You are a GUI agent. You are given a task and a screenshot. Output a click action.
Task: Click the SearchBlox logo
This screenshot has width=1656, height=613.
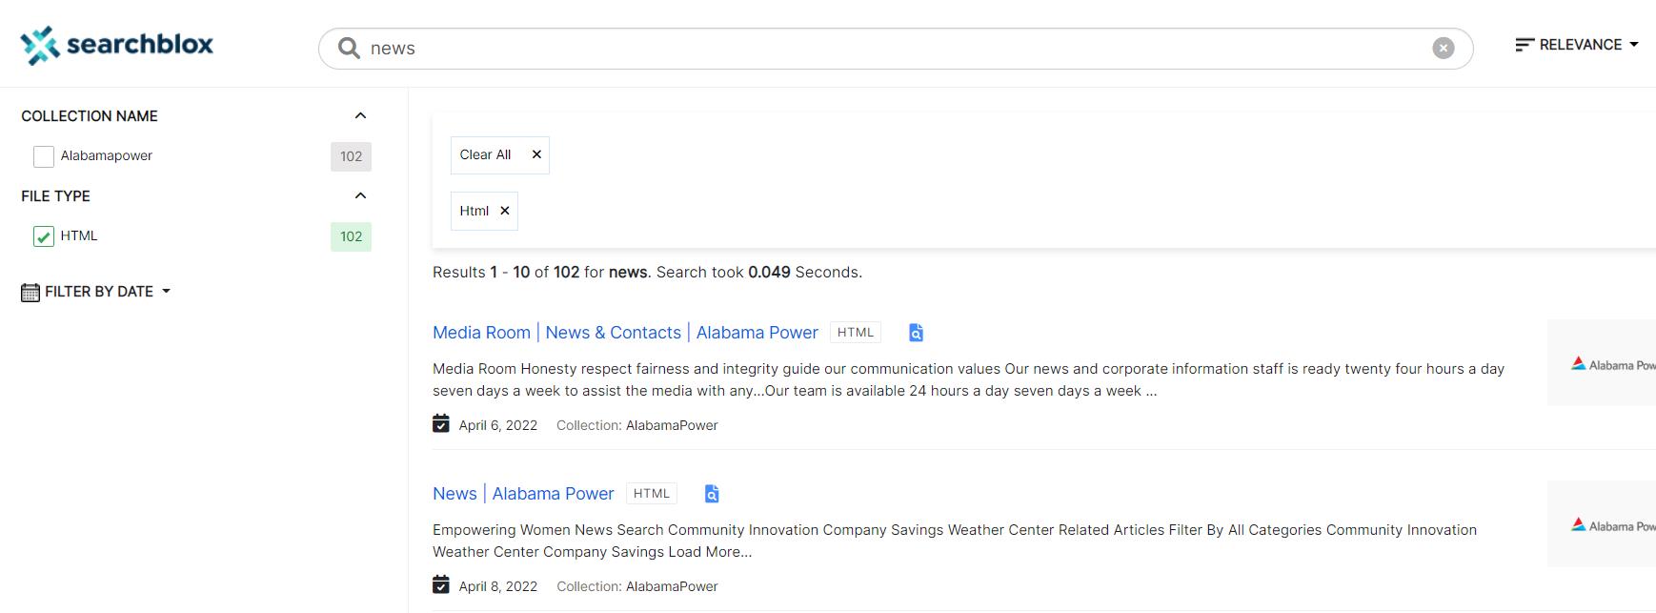point(117,45)
